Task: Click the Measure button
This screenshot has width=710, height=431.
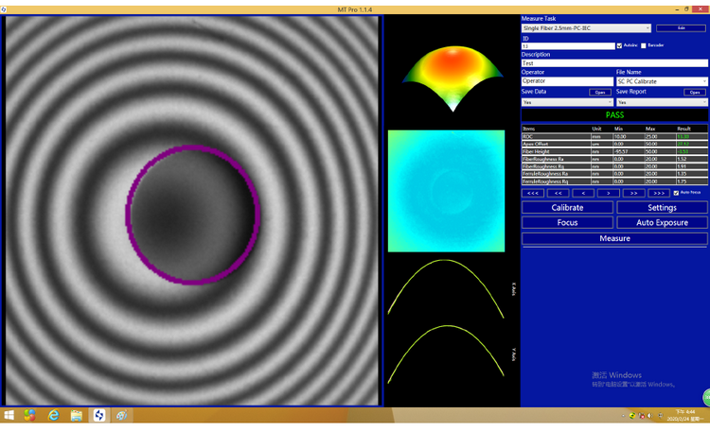Action: pyautogui.click(x=614, y=239)
